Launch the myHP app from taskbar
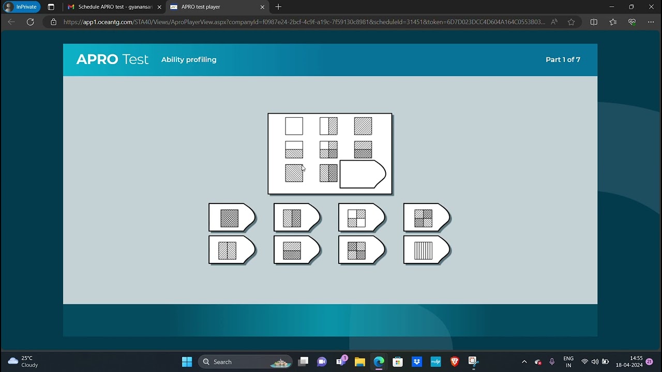 (x=435, y=362)
